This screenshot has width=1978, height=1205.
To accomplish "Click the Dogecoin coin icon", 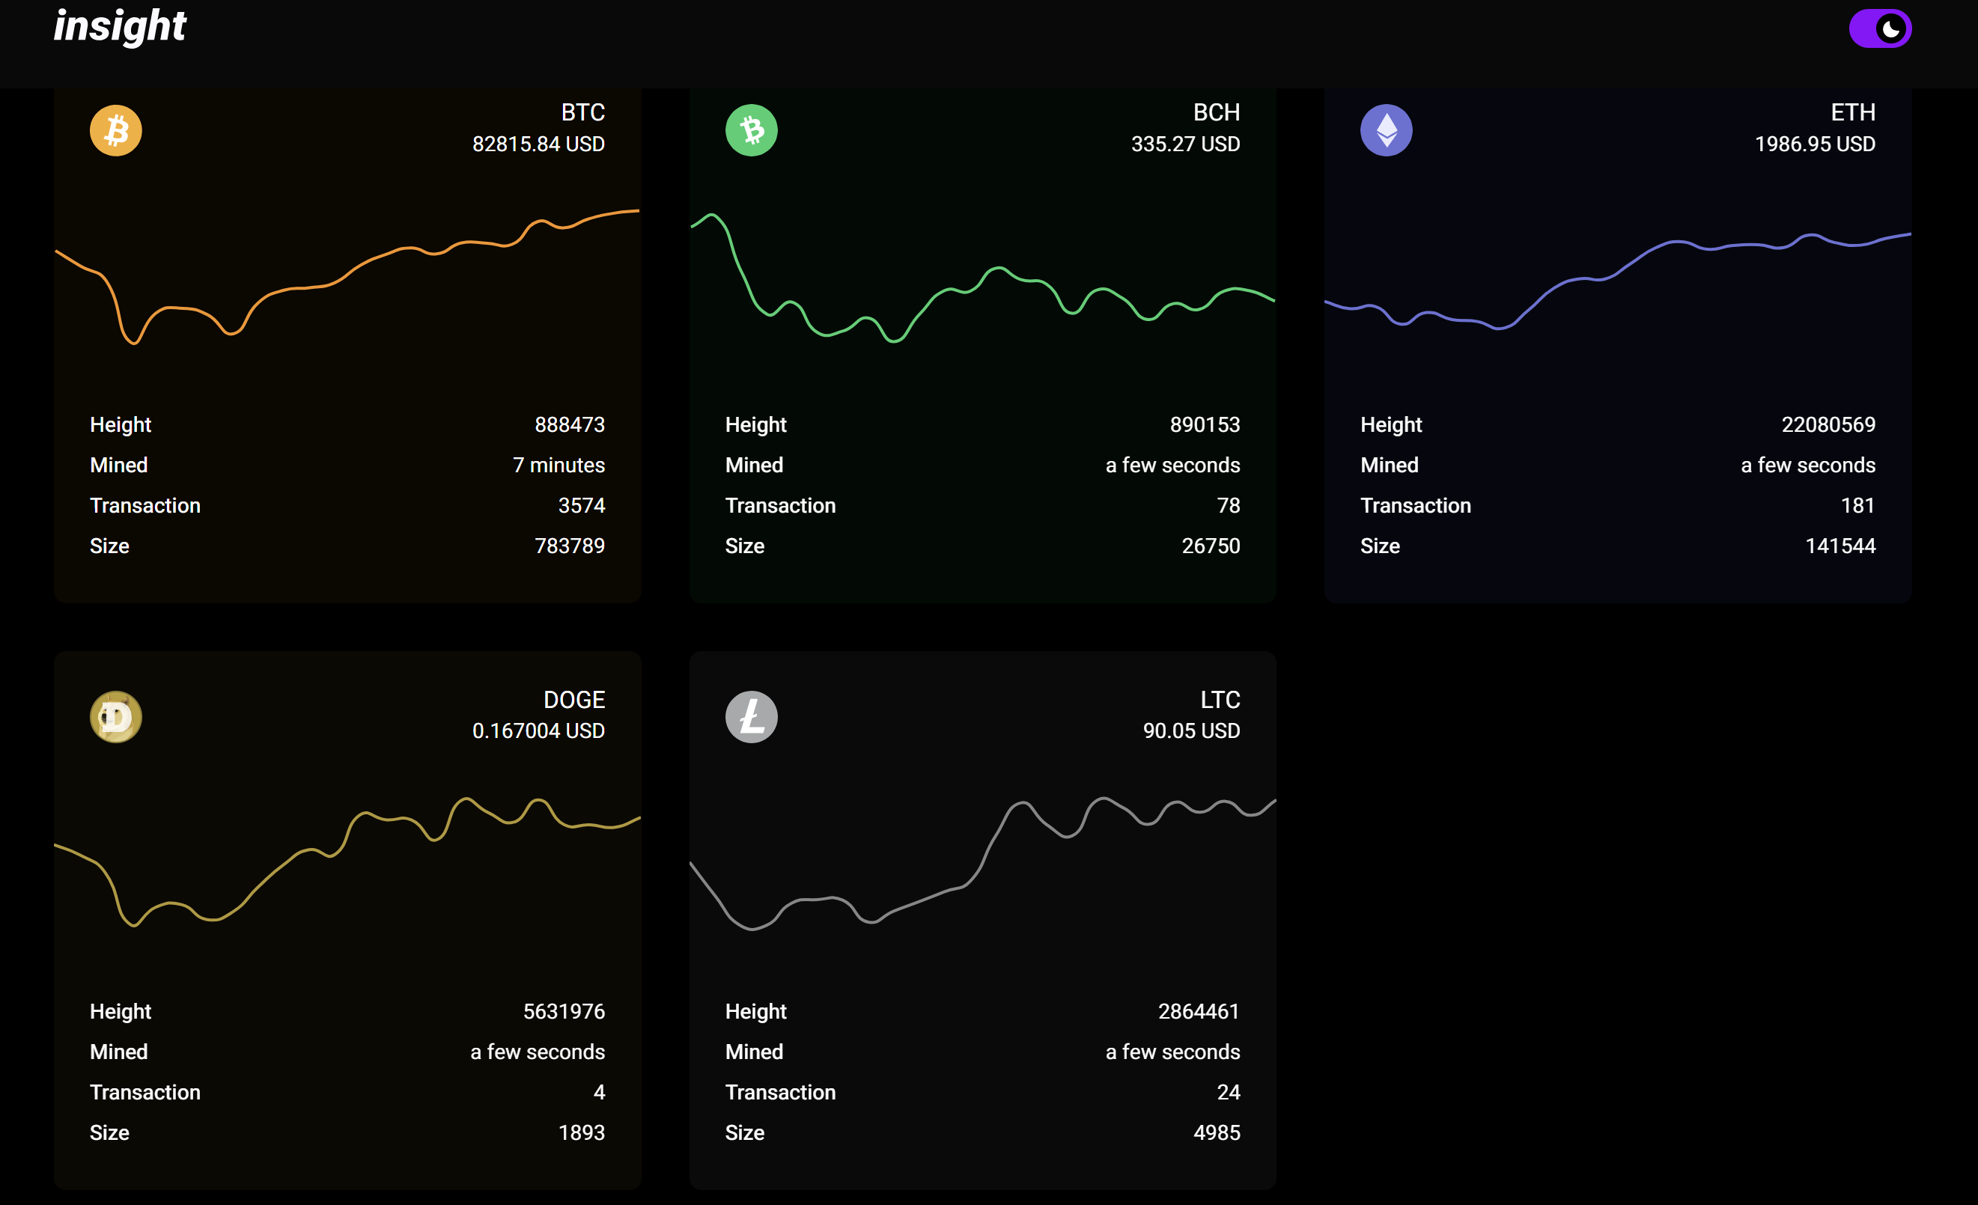I will [115, 716].
